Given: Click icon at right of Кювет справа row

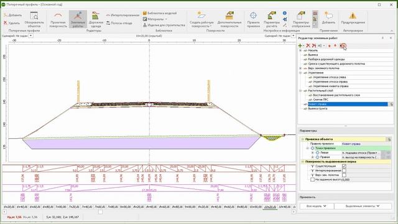Looking at the screenshot, I should click(391, 104).
